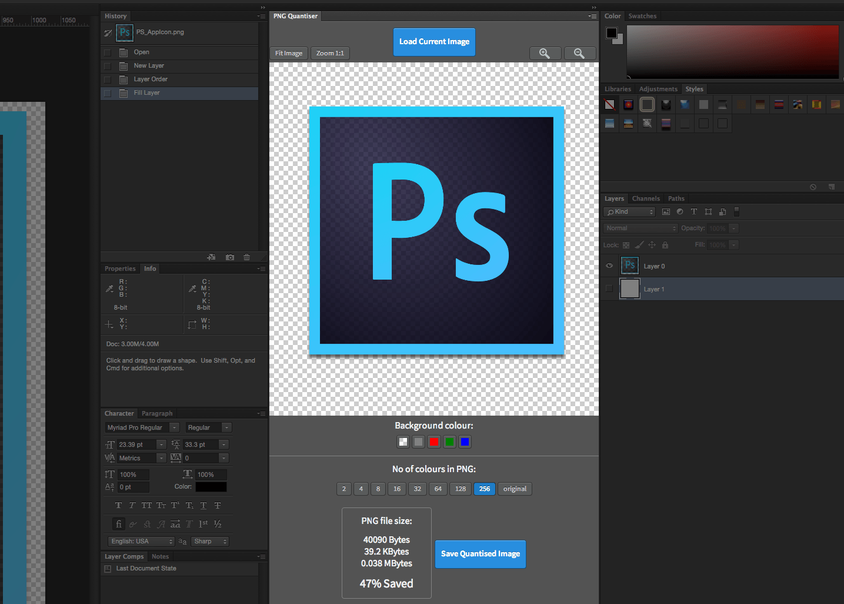Lock layer position with move icon

pos(652,245)
